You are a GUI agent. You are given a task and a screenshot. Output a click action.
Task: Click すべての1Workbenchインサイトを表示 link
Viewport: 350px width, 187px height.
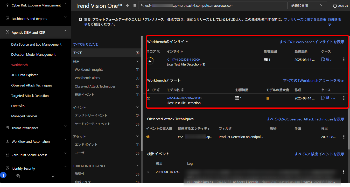coord(312,42)
